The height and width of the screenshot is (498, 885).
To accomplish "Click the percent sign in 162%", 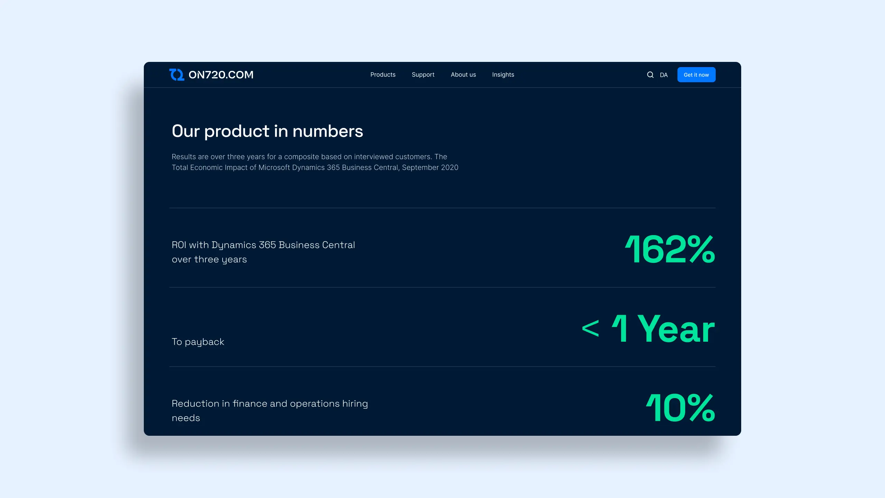I will [701, 249].
